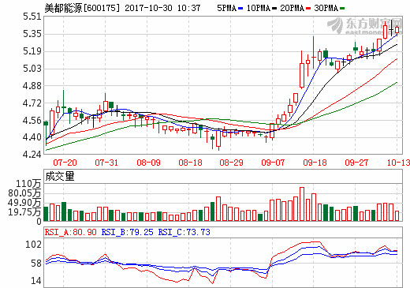This screenshot has width=410, height=288.
Task: Click the 5PMA legend label
Action: point(227,8)
